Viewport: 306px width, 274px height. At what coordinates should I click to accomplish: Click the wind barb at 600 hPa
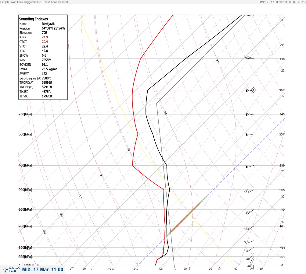249,212
